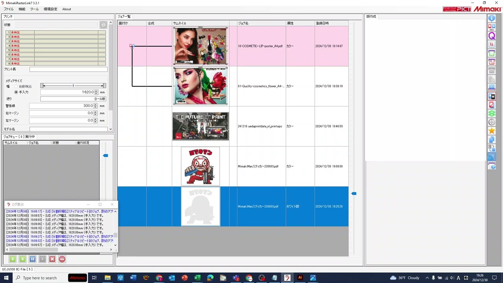
Task: Click the 進行状況 queue column header
Action: 87,143
